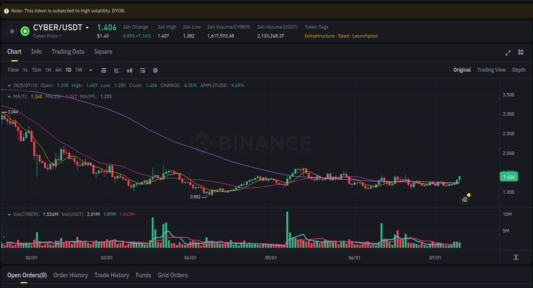Select the 1W timeframe
The width and height of the screenshot is (533, 288).
(78, 70)
